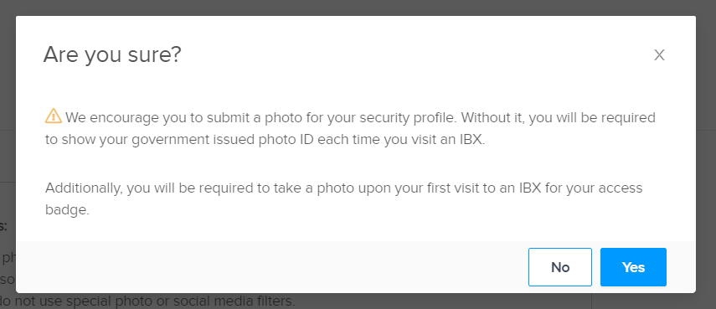The image size is (716, 309).
Task: Close the 'Are you sure?' dialog with X
Action: pos(659,55)
